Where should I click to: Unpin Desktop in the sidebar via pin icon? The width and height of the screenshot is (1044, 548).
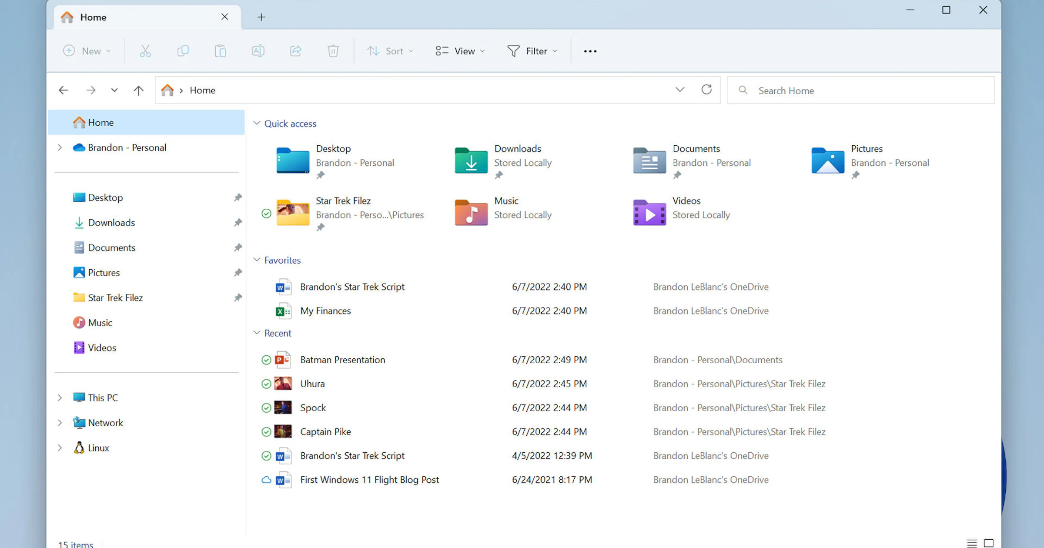(238, 197)
